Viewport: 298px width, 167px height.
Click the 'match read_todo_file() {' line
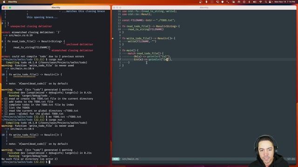coord(146,53)
